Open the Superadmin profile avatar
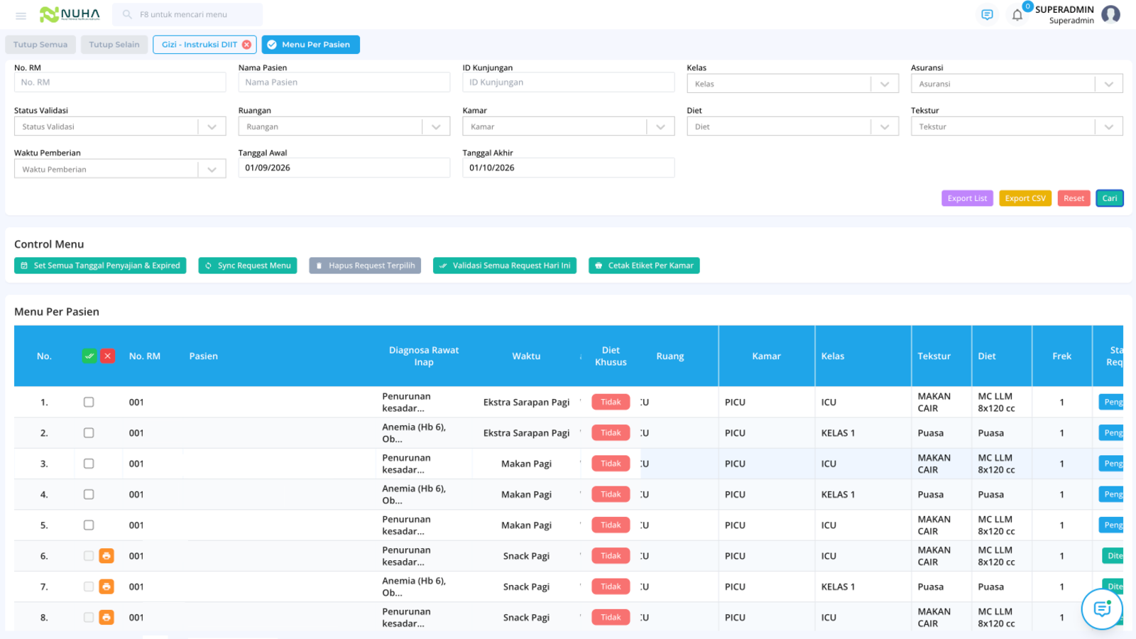The width and height of the screenshot is (1136, 639). 1111,14
